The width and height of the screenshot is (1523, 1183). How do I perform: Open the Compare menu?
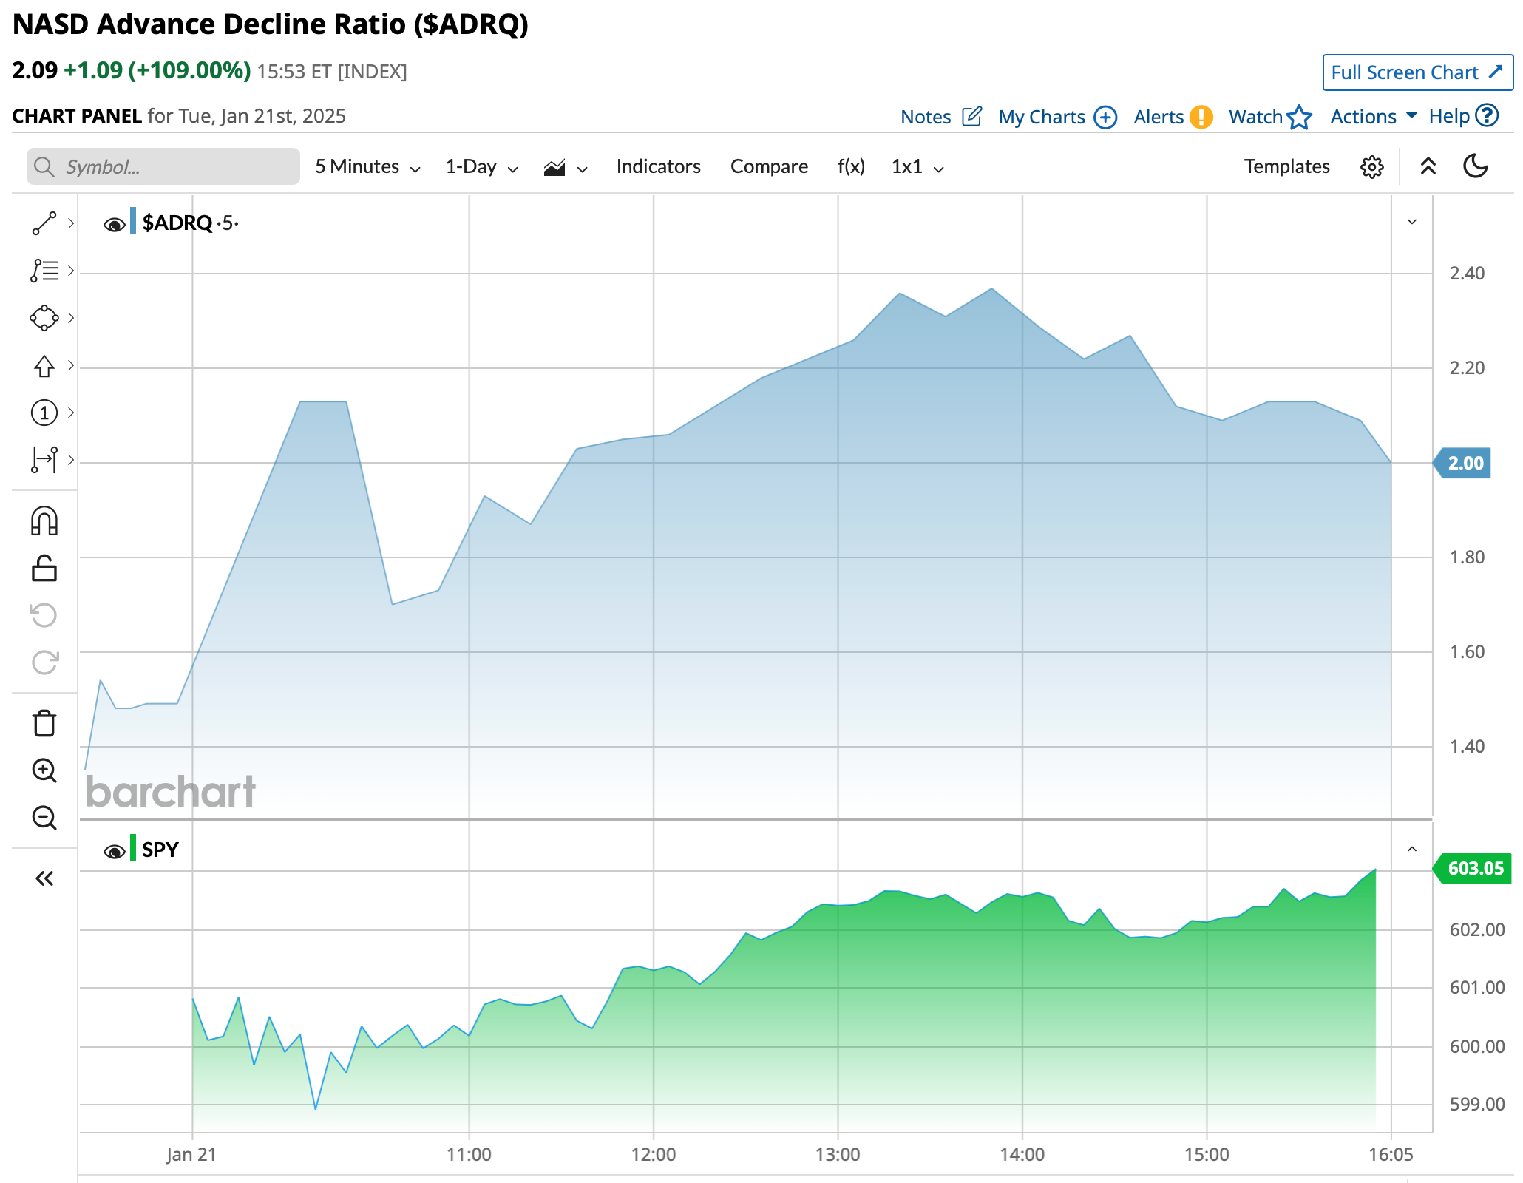click(x=769, y=167)
